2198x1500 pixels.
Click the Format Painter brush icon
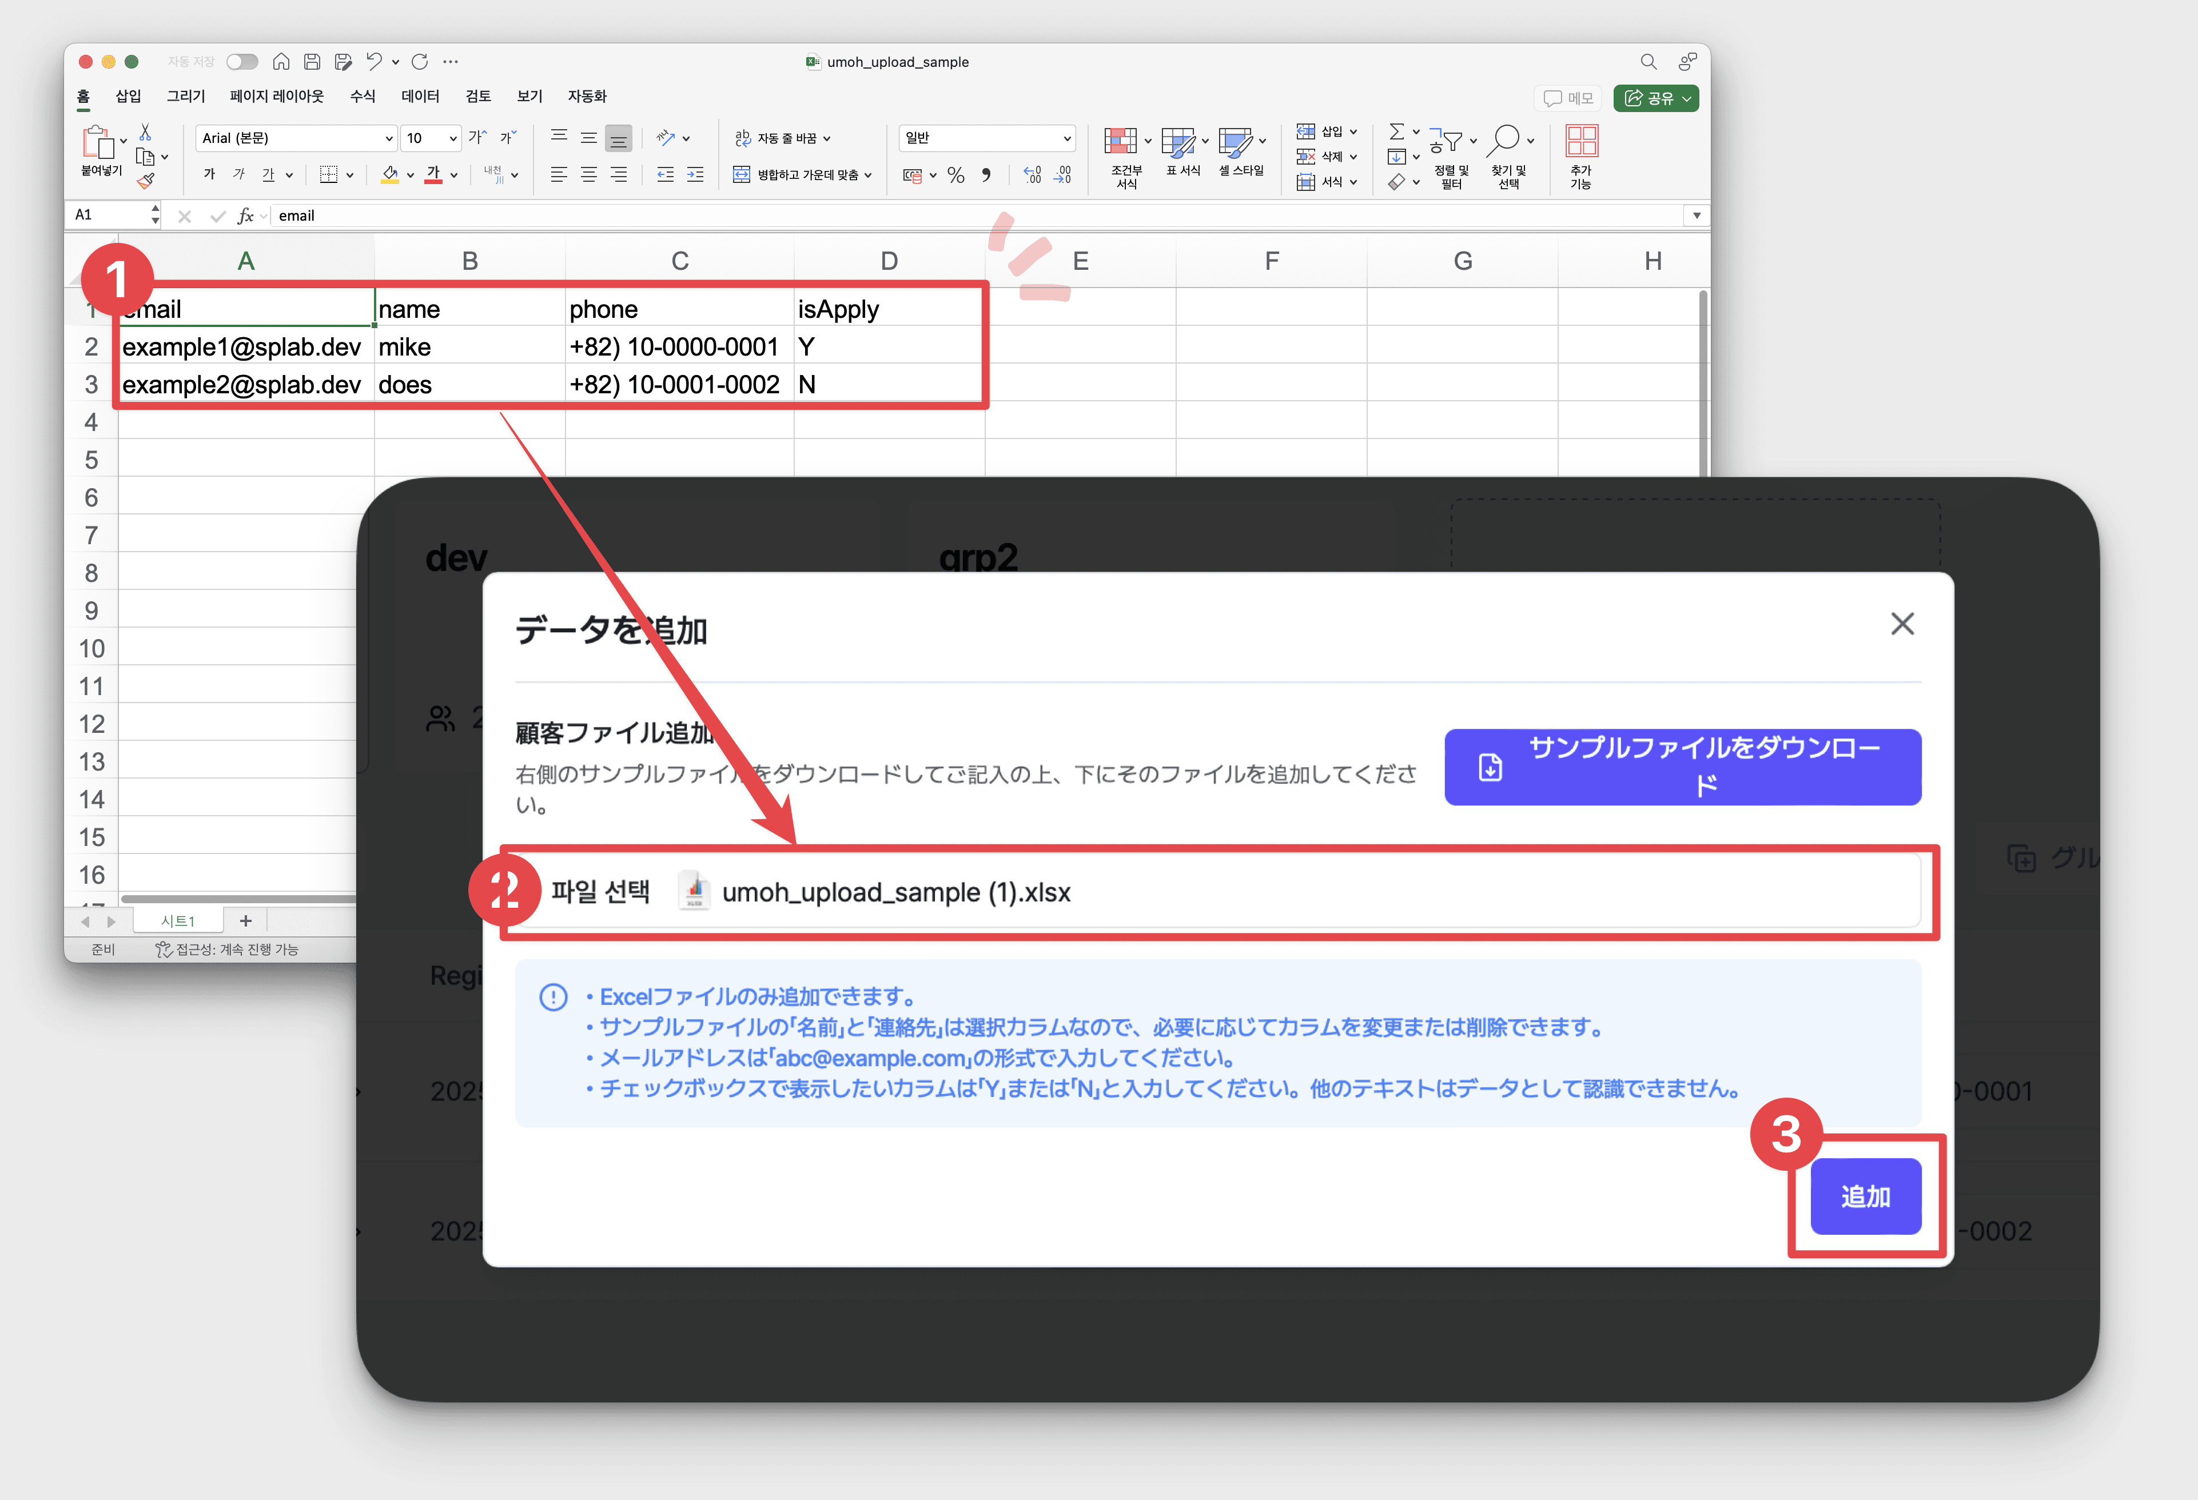pyautogui.click(x=146, y=181)
